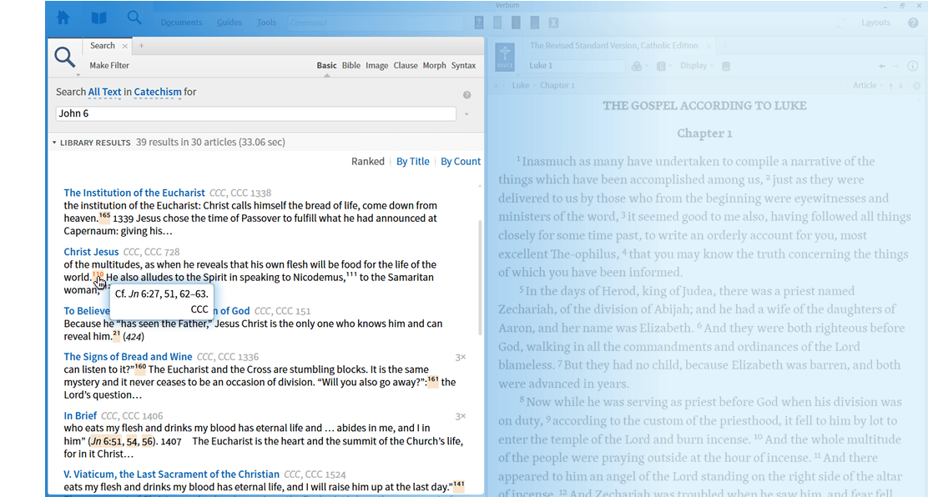Image resolution: width=928 pixels, height=497 pixels.
Task: Open the Display dropdown
Action: click(x=697, y=66)
